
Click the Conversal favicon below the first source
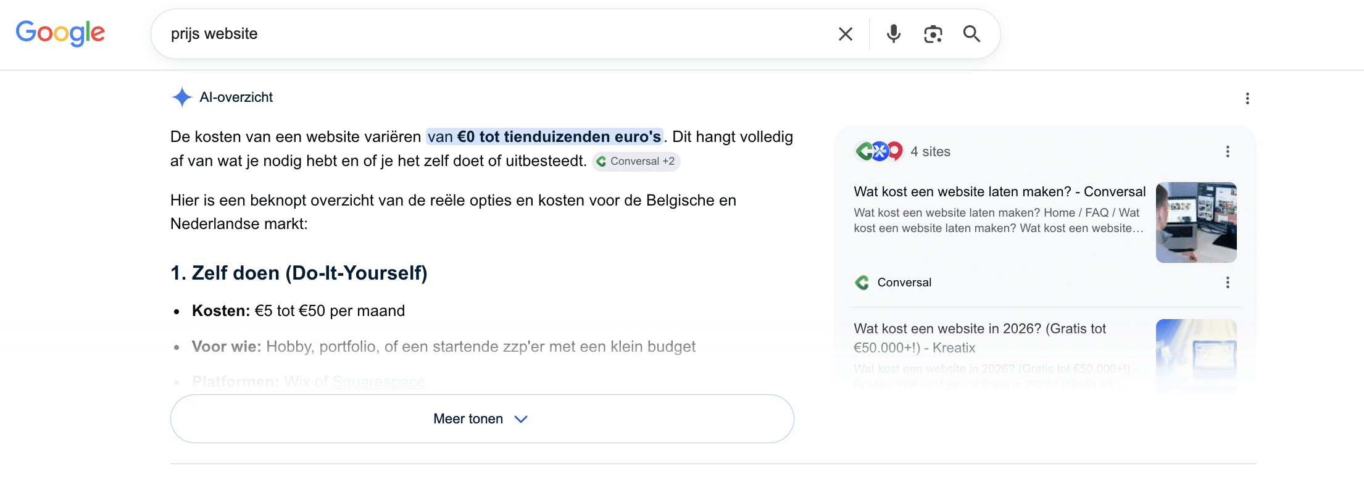[862, 283]
